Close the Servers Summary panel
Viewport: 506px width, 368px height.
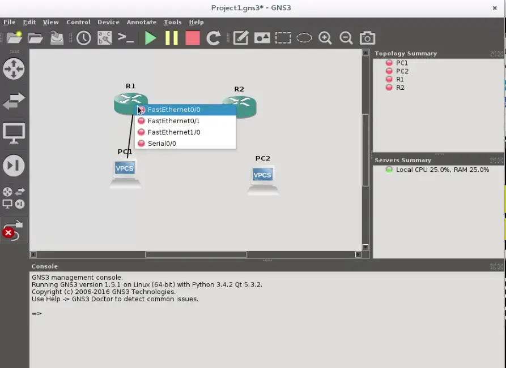click(x=500, y=160)
